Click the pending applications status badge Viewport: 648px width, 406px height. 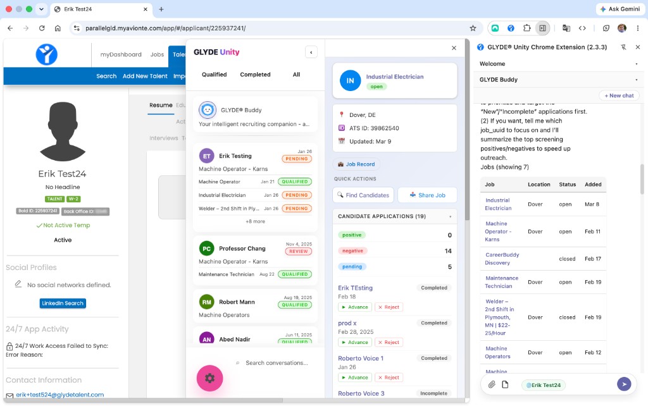[352, 266]
